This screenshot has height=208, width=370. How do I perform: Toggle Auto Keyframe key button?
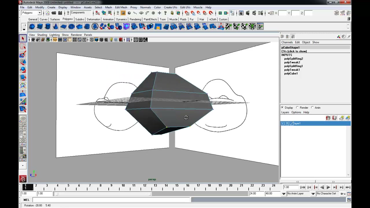click(343, 194)
